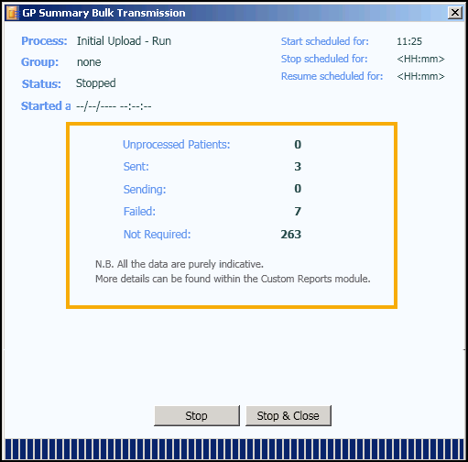Click the Group value none
This screenshot has height=462, width=468.
(89, 62)
